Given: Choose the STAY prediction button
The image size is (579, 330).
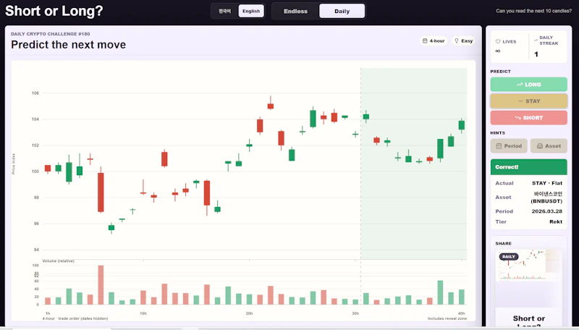Looking at the screenshot, I should tap(528, 101).
